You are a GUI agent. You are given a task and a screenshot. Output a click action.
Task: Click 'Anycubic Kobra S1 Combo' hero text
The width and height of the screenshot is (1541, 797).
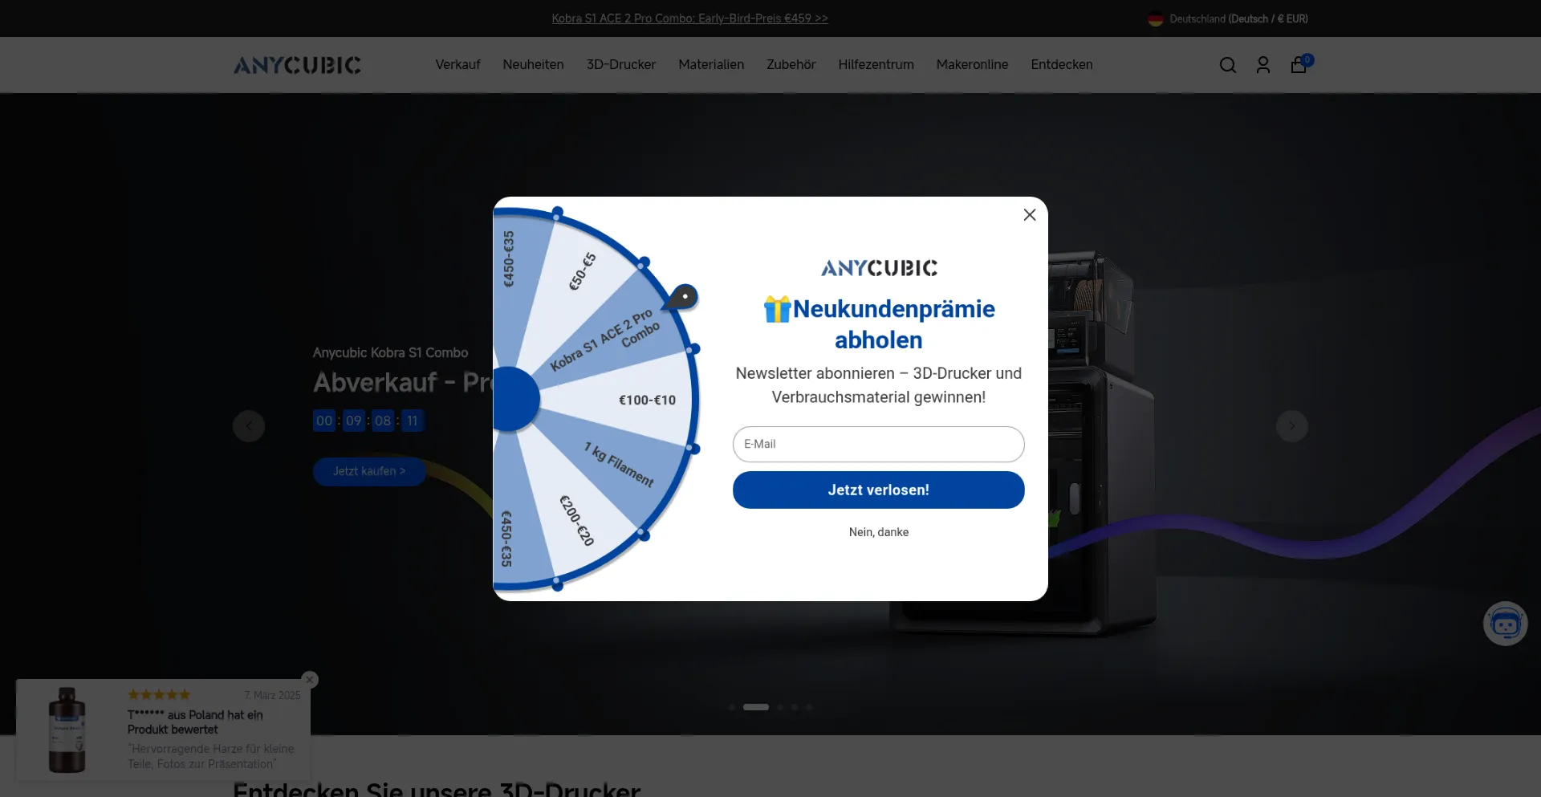390,352
